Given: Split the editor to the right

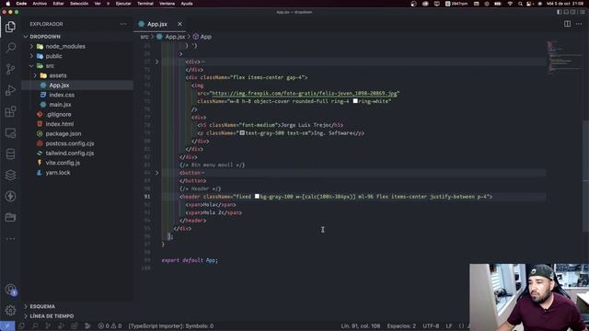Looking at the screenshot, I should click(567, 24).
